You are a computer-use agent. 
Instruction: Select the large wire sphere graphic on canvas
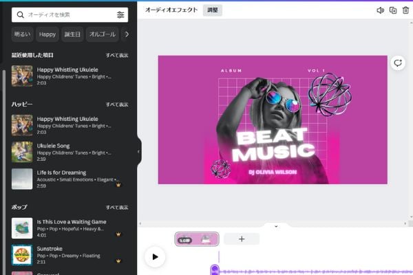point(330,94)
